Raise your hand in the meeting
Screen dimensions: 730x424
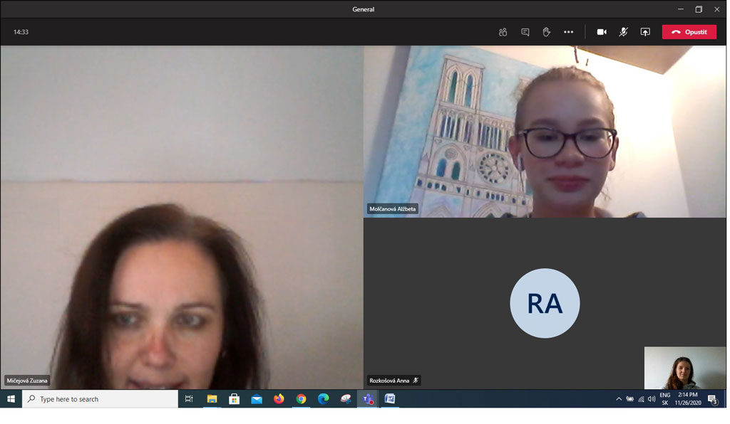pos(547,32)
